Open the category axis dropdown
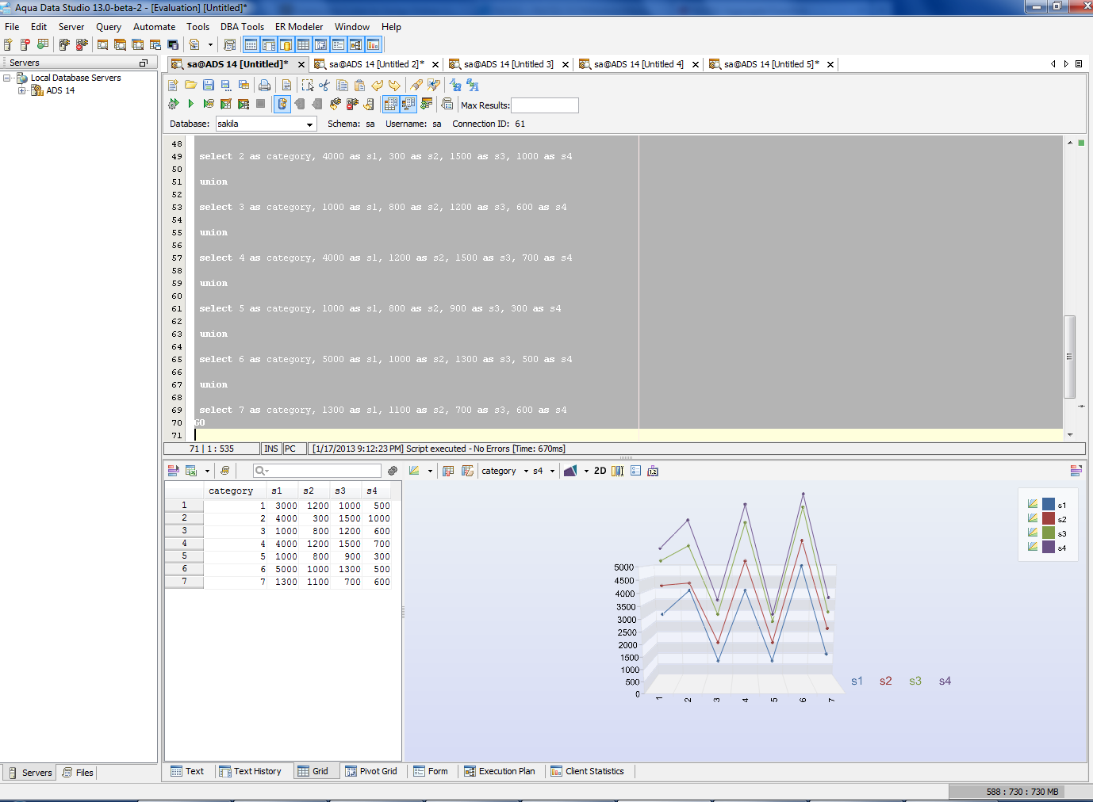This screenshot has height=802, width=1093. point(525,471)
